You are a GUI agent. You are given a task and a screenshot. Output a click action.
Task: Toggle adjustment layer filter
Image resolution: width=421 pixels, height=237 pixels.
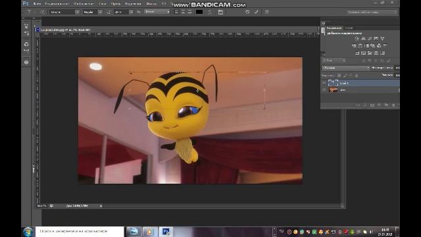click(370, 61)
